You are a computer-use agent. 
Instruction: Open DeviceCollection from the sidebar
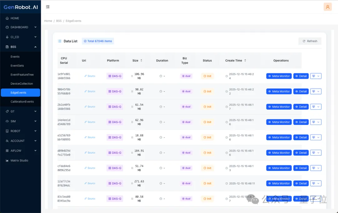22,84
